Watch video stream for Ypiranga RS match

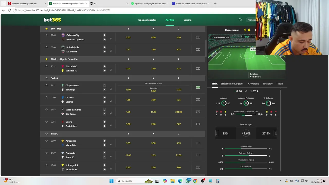point(198,167)
